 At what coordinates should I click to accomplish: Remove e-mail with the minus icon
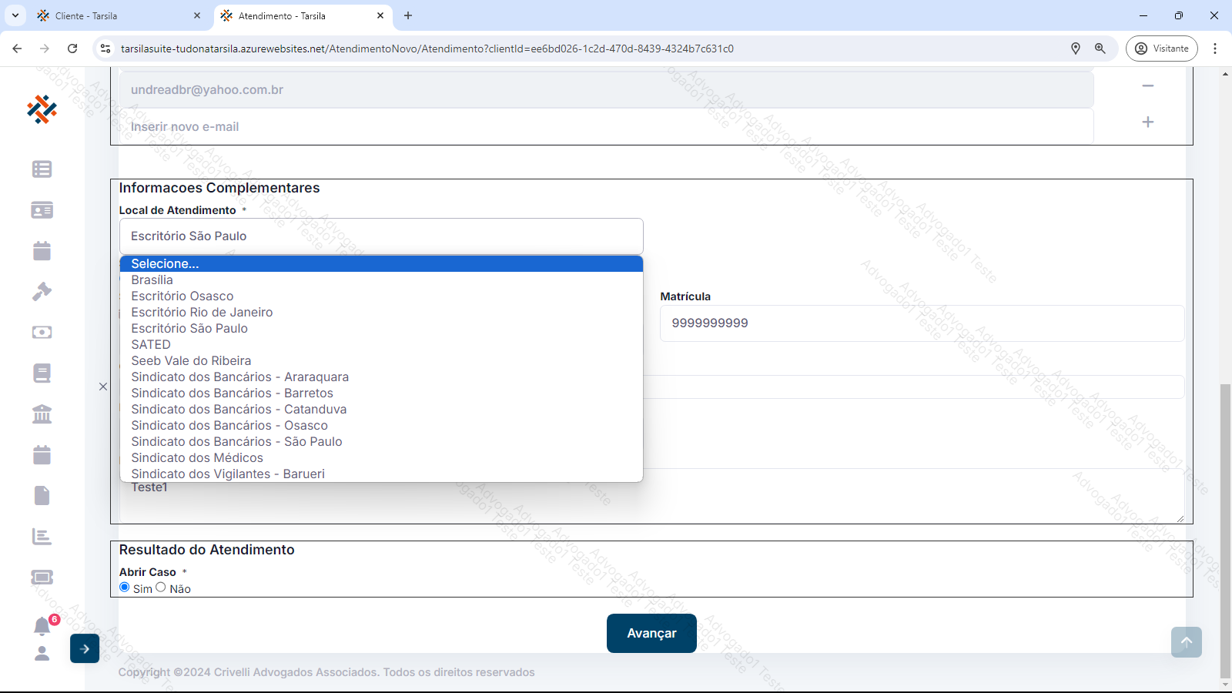[x=1147, y=86]
